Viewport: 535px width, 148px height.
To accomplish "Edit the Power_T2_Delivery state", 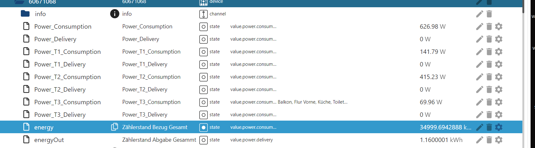I will (x=479, y=89).
